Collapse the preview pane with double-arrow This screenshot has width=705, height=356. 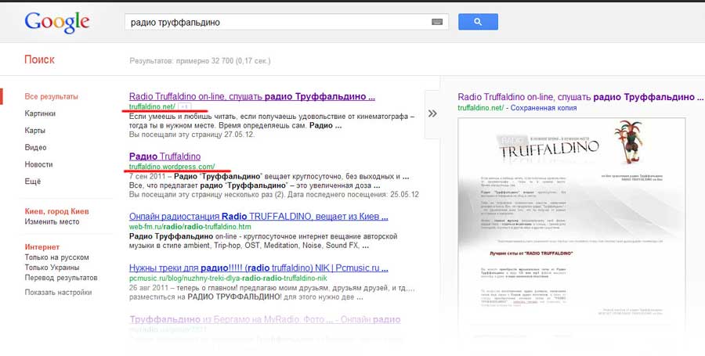pos(432,113)
